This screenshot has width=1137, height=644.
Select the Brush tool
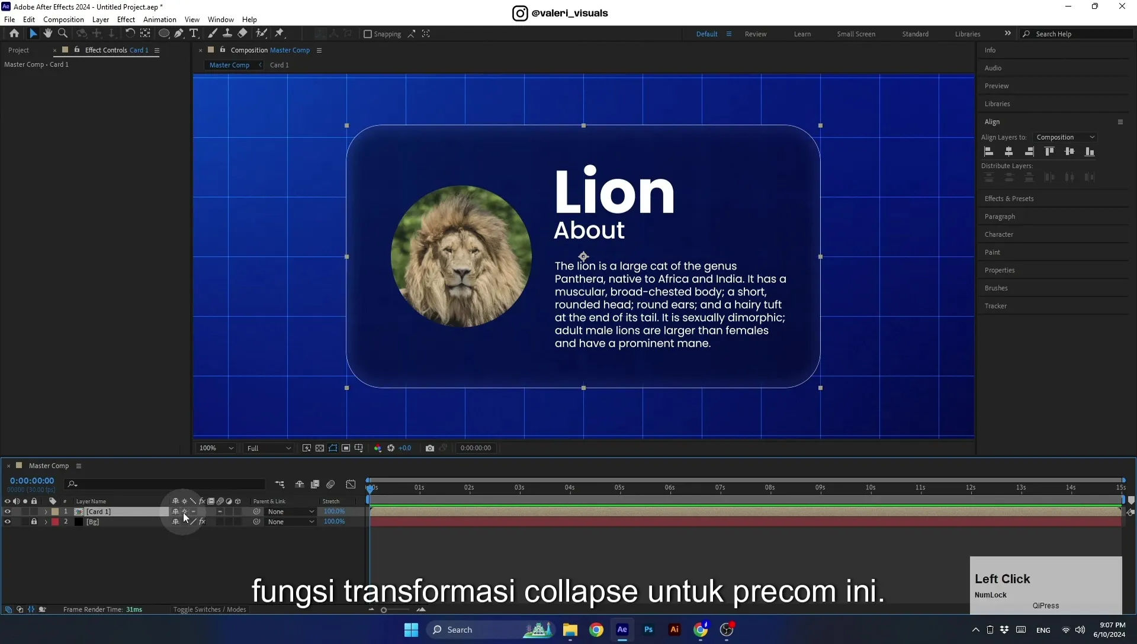tap(212, 34)
